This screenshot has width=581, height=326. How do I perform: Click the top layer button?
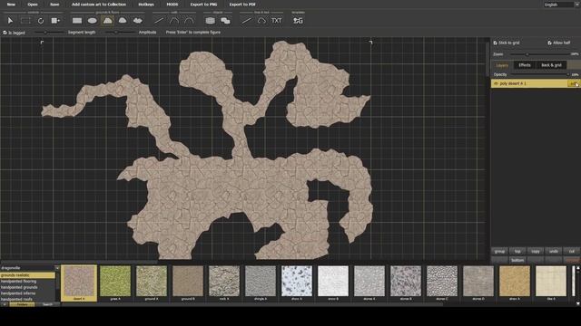pos(517,252)
